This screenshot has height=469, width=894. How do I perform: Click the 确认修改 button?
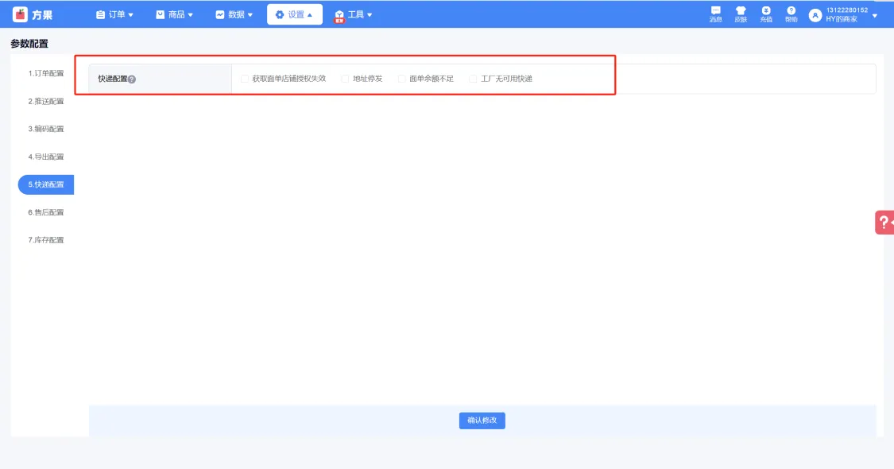[482, 421]
